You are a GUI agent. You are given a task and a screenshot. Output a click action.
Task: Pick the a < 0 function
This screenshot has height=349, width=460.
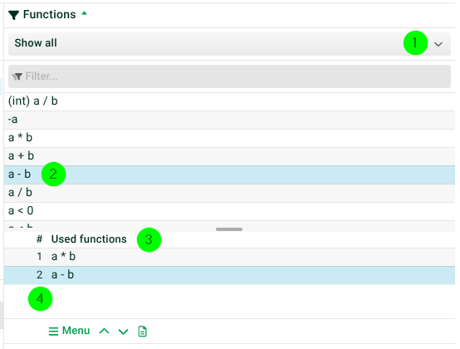(x=229, y=211)
